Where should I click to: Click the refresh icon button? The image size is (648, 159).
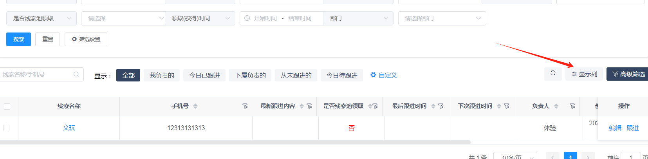553,74
